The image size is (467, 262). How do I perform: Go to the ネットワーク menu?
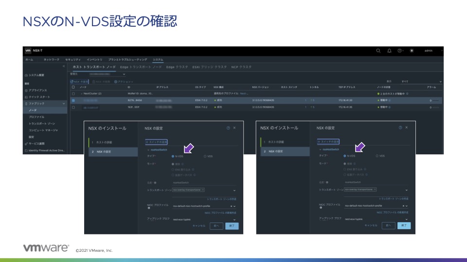[51, 60]
